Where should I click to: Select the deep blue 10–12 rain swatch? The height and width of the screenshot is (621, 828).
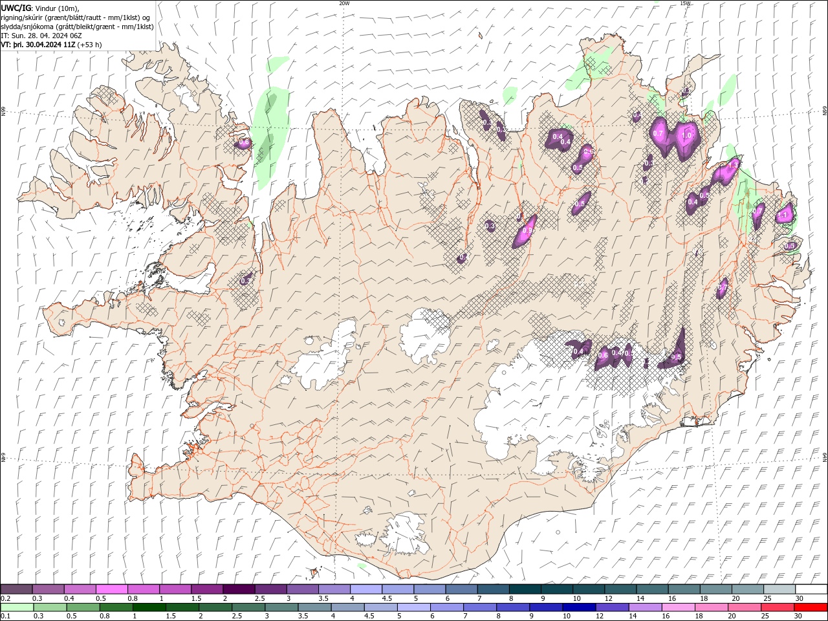[579, 607]
